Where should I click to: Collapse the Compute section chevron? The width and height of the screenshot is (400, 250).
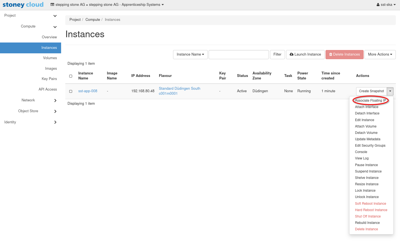pyautogui.click(x=55, y=27)
